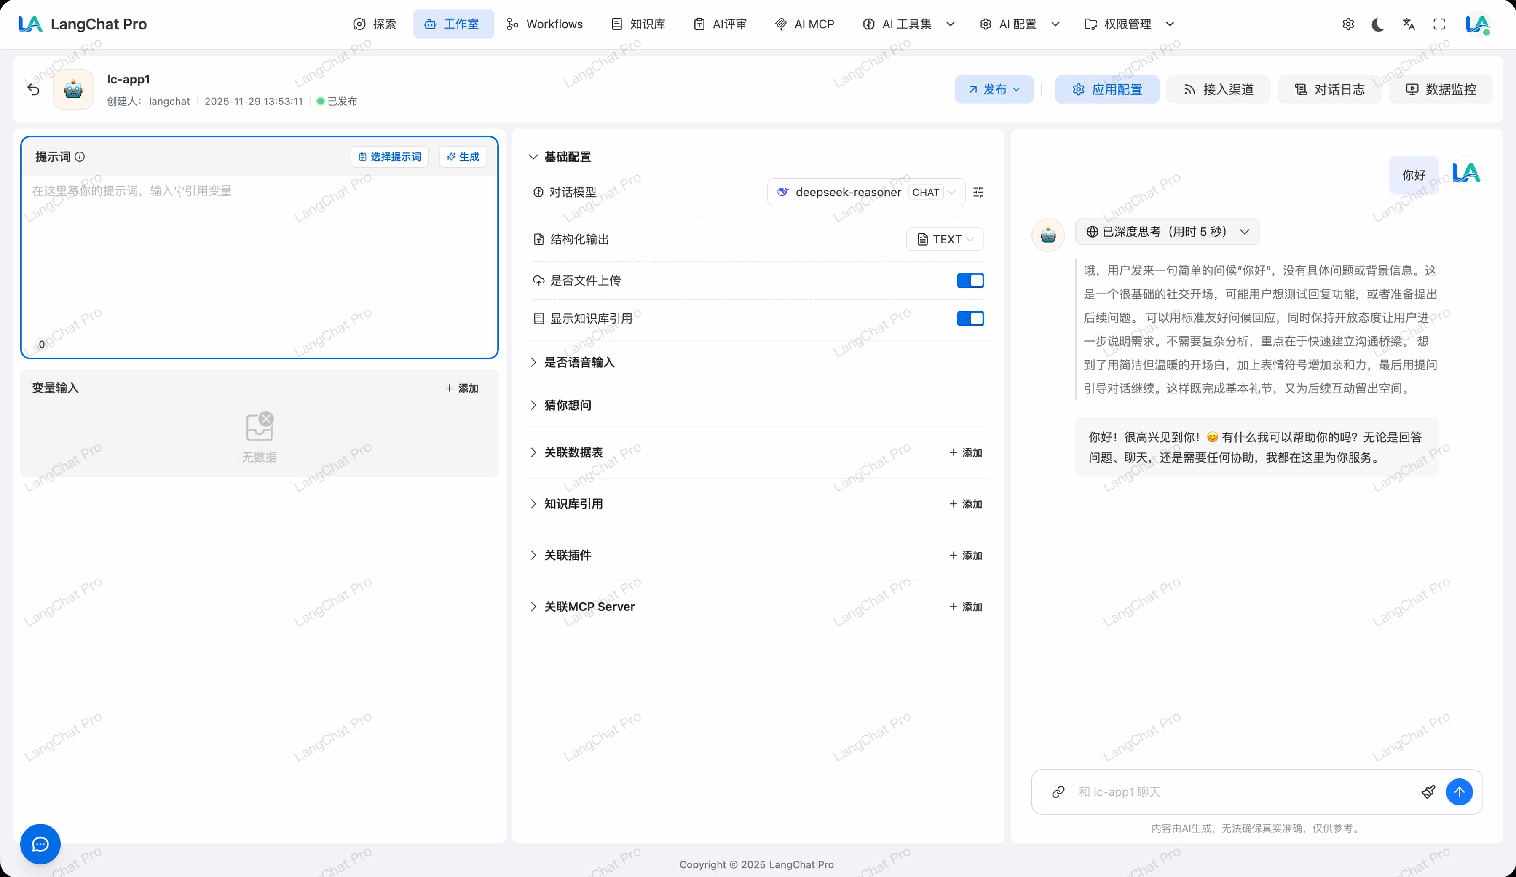Open floating chat bubble button
Screen dimensions: 1516x877
40,844
